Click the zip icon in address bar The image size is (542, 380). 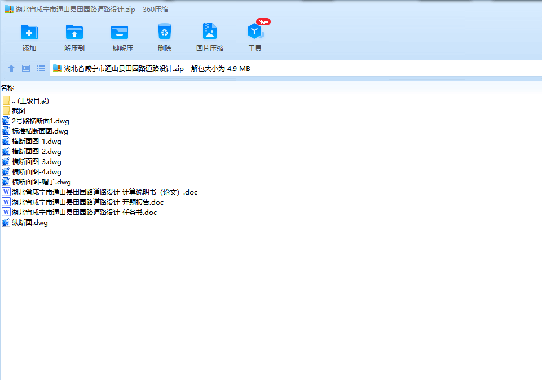point(58,68)
